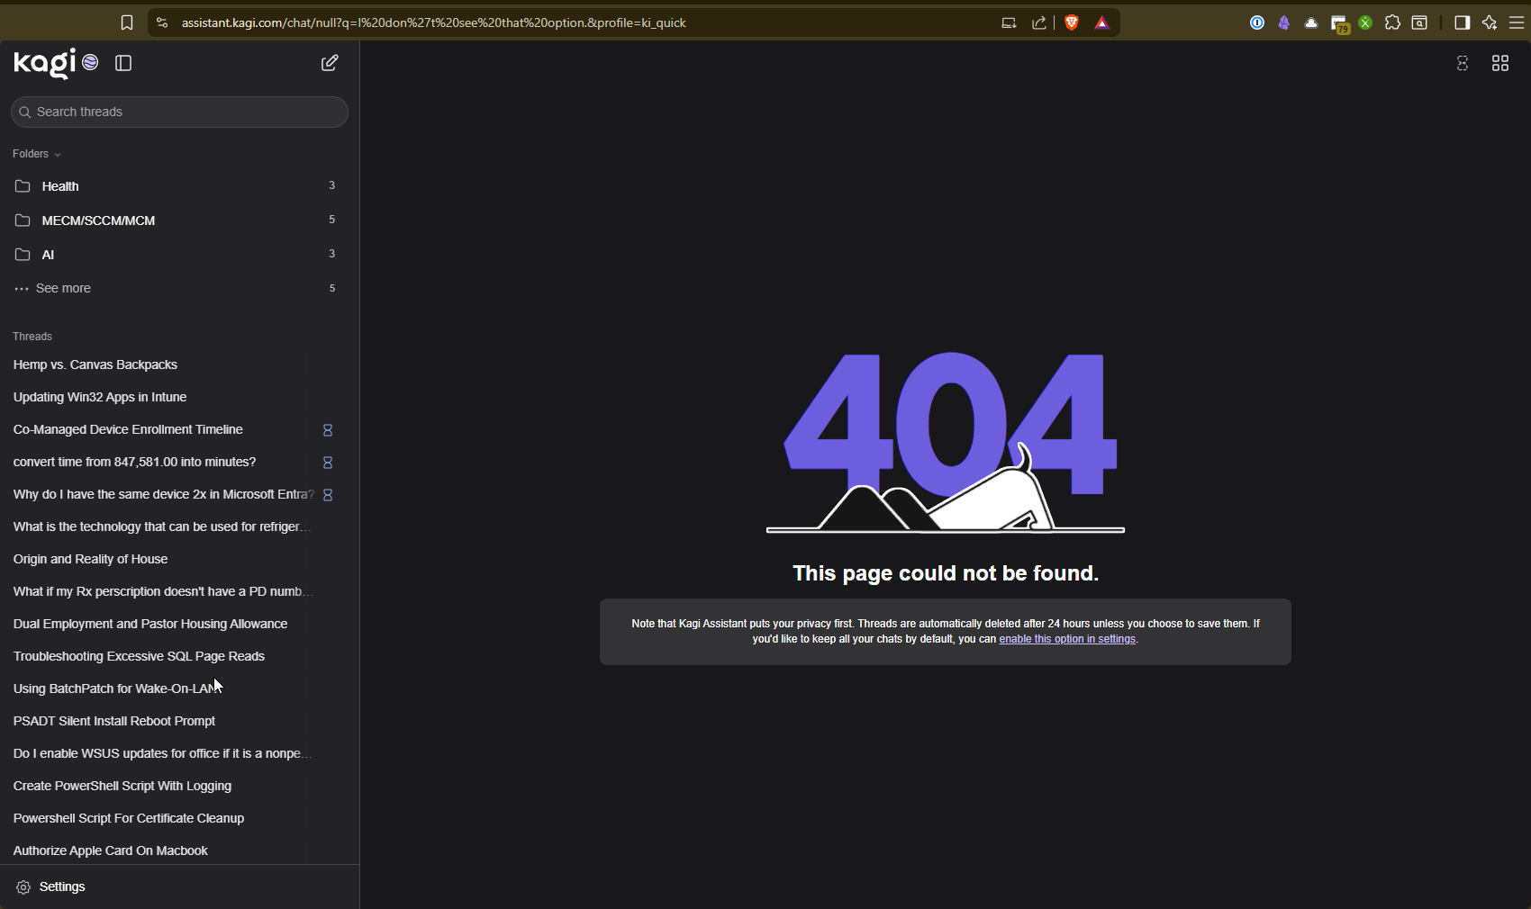Toggle the browser sidebar panel icon
The image size is (1531, 909).
click(1463, 22)
